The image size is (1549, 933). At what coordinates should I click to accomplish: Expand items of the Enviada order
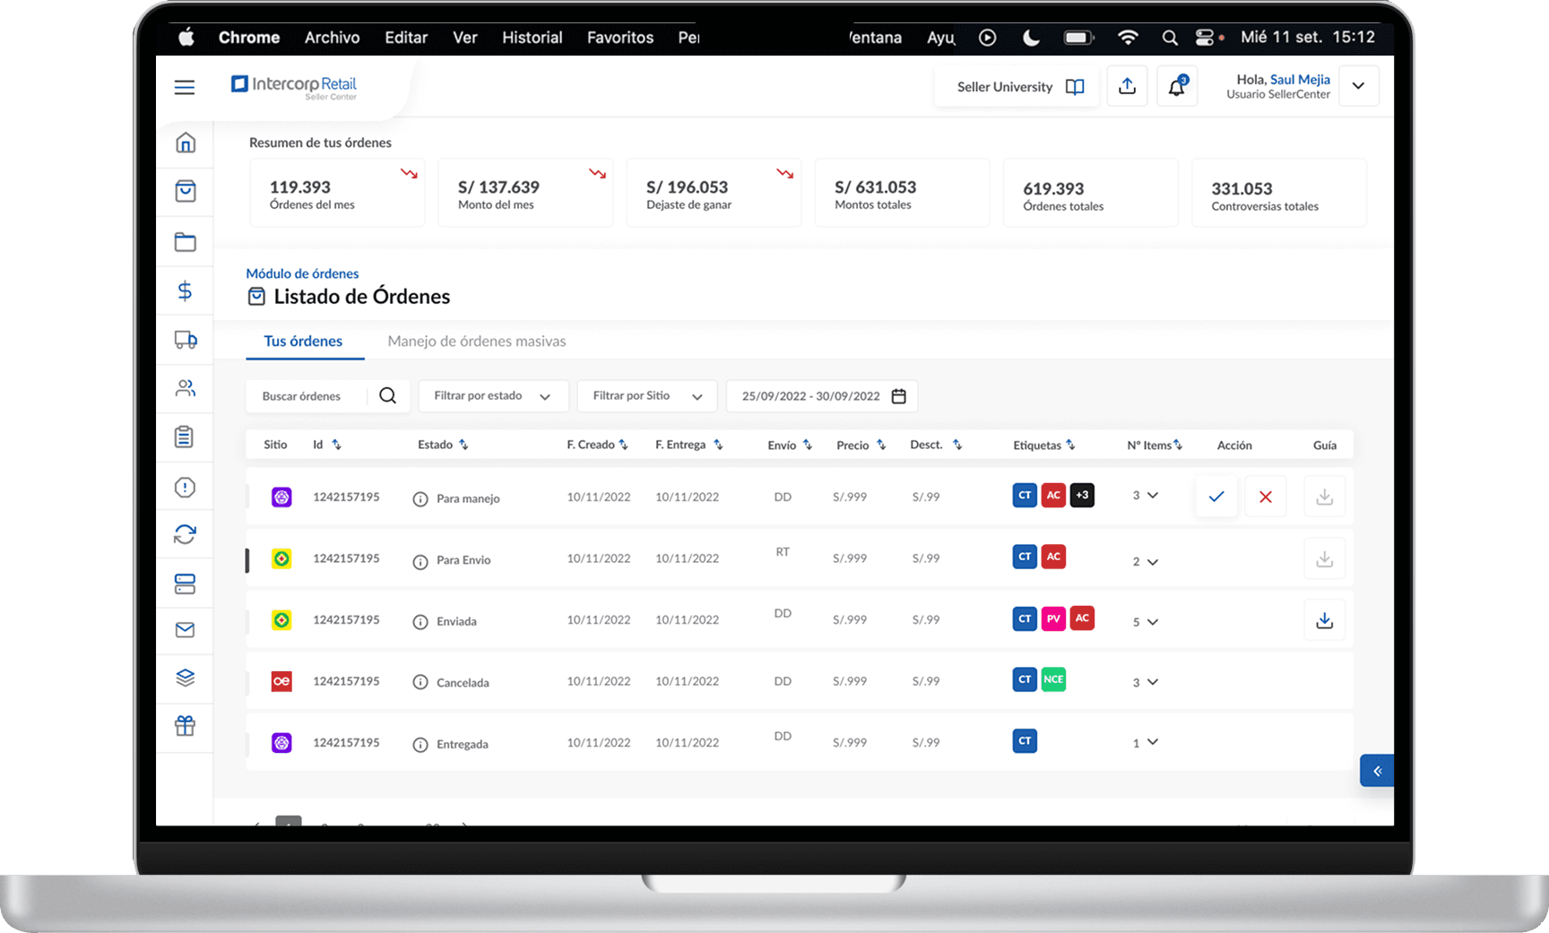(1153, 621)
